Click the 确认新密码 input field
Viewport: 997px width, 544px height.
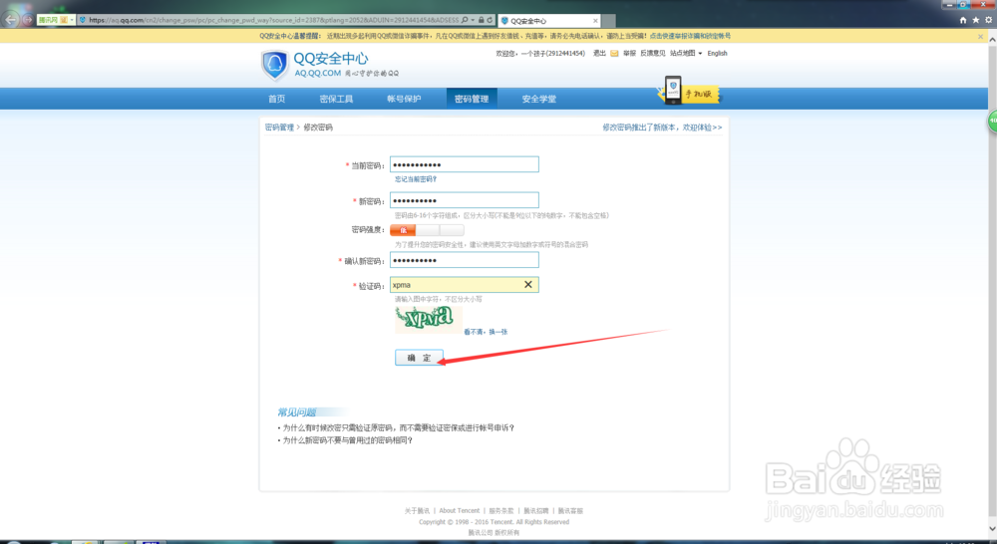[465, 261]
